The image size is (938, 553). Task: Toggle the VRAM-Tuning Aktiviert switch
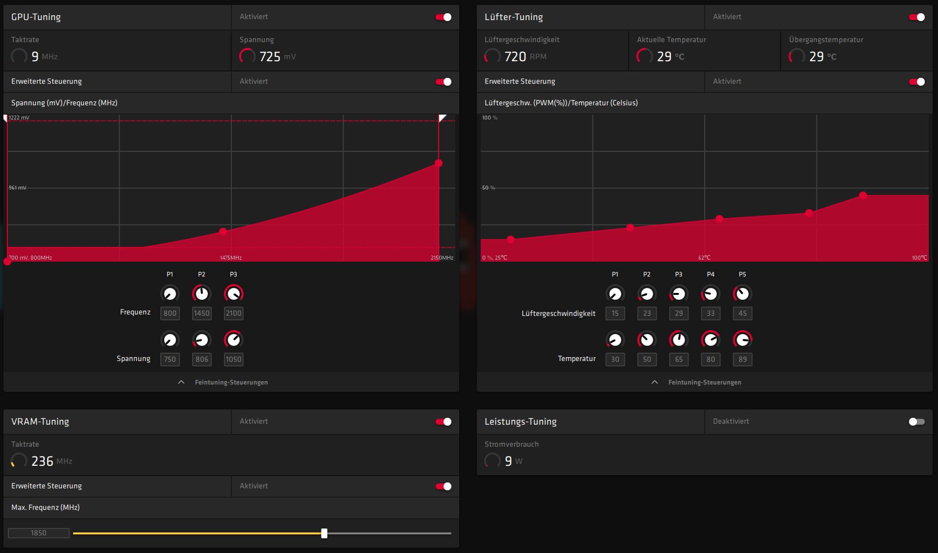click(x=444, y=422)
